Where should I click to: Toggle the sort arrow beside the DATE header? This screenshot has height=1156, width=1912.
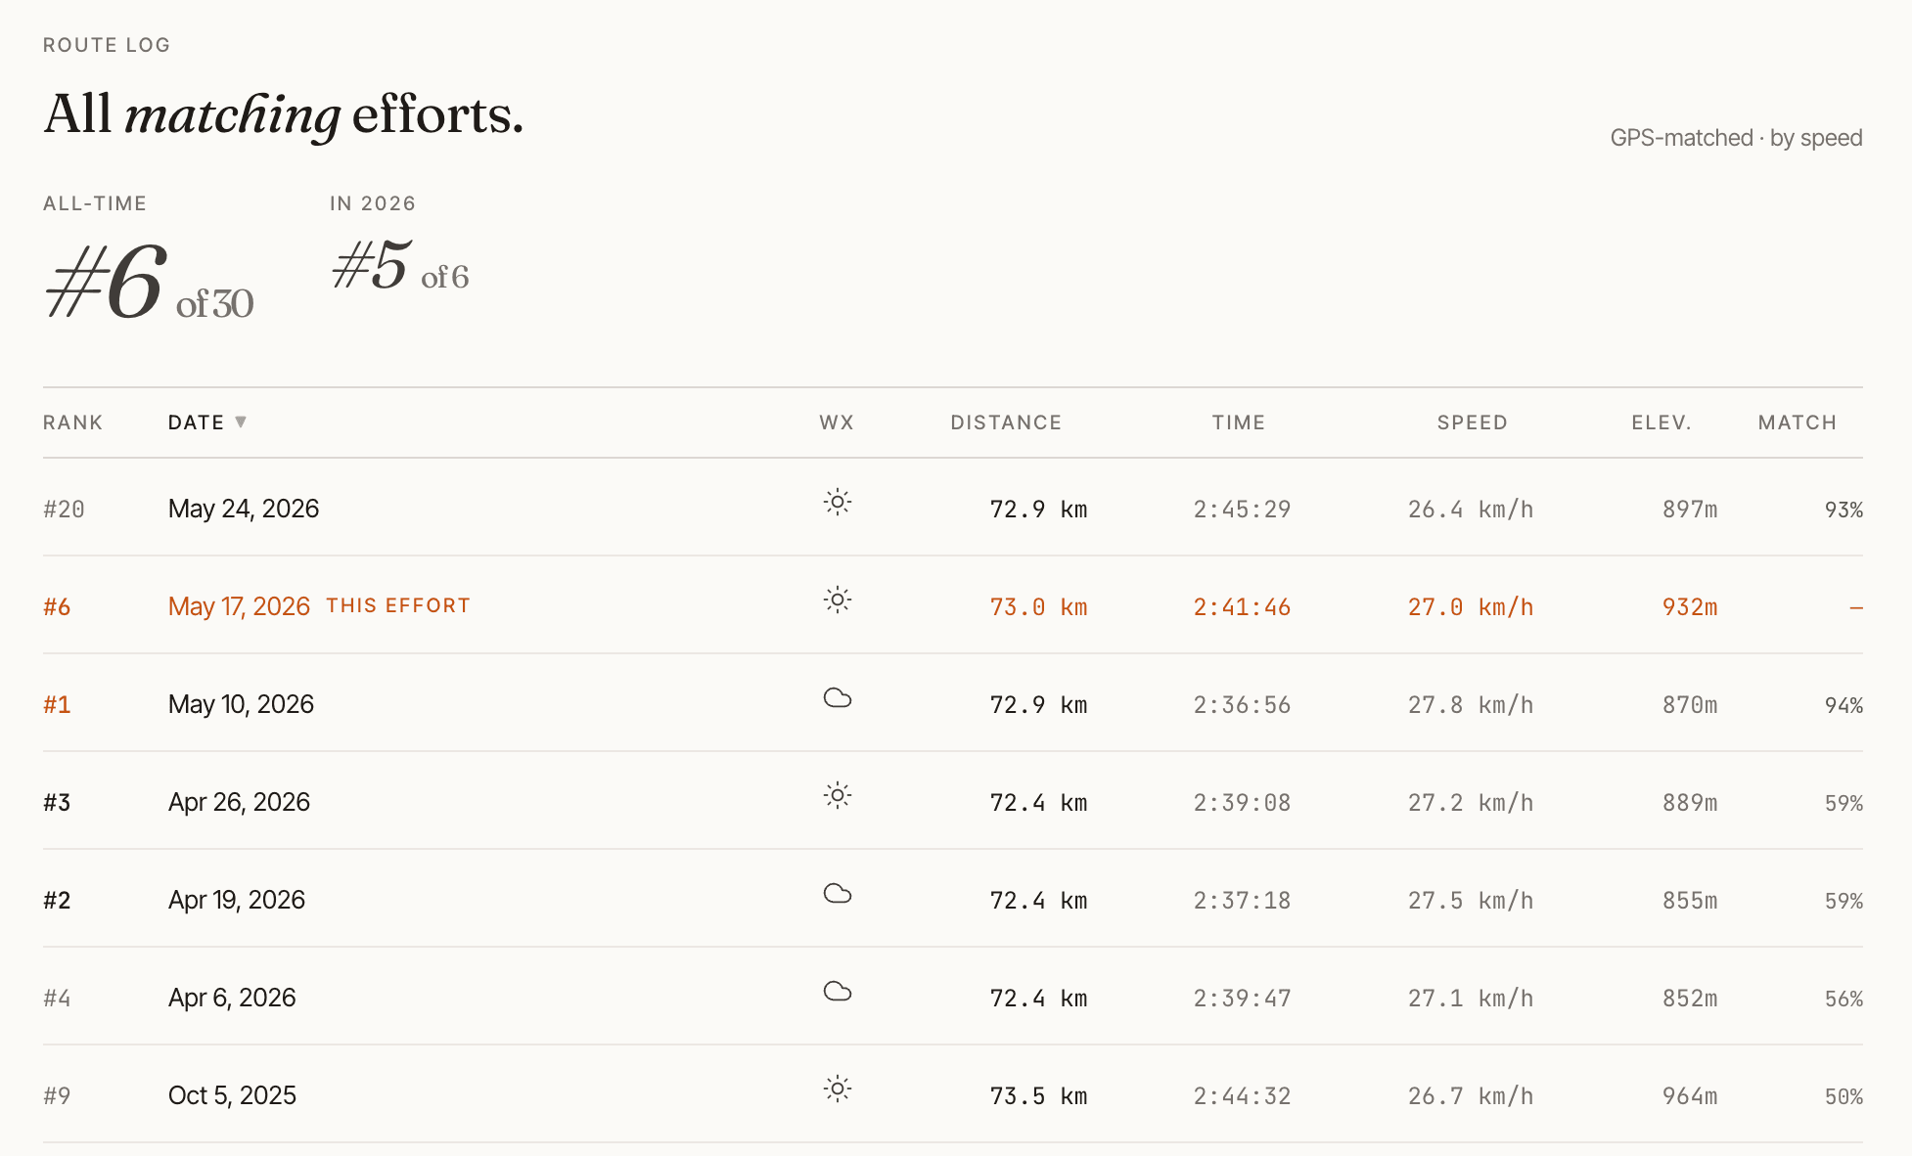coord(241,422)
